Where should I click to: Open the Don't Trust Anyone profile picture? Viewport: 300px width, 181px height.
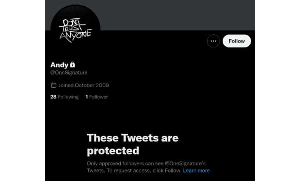(x=75, y=30)
